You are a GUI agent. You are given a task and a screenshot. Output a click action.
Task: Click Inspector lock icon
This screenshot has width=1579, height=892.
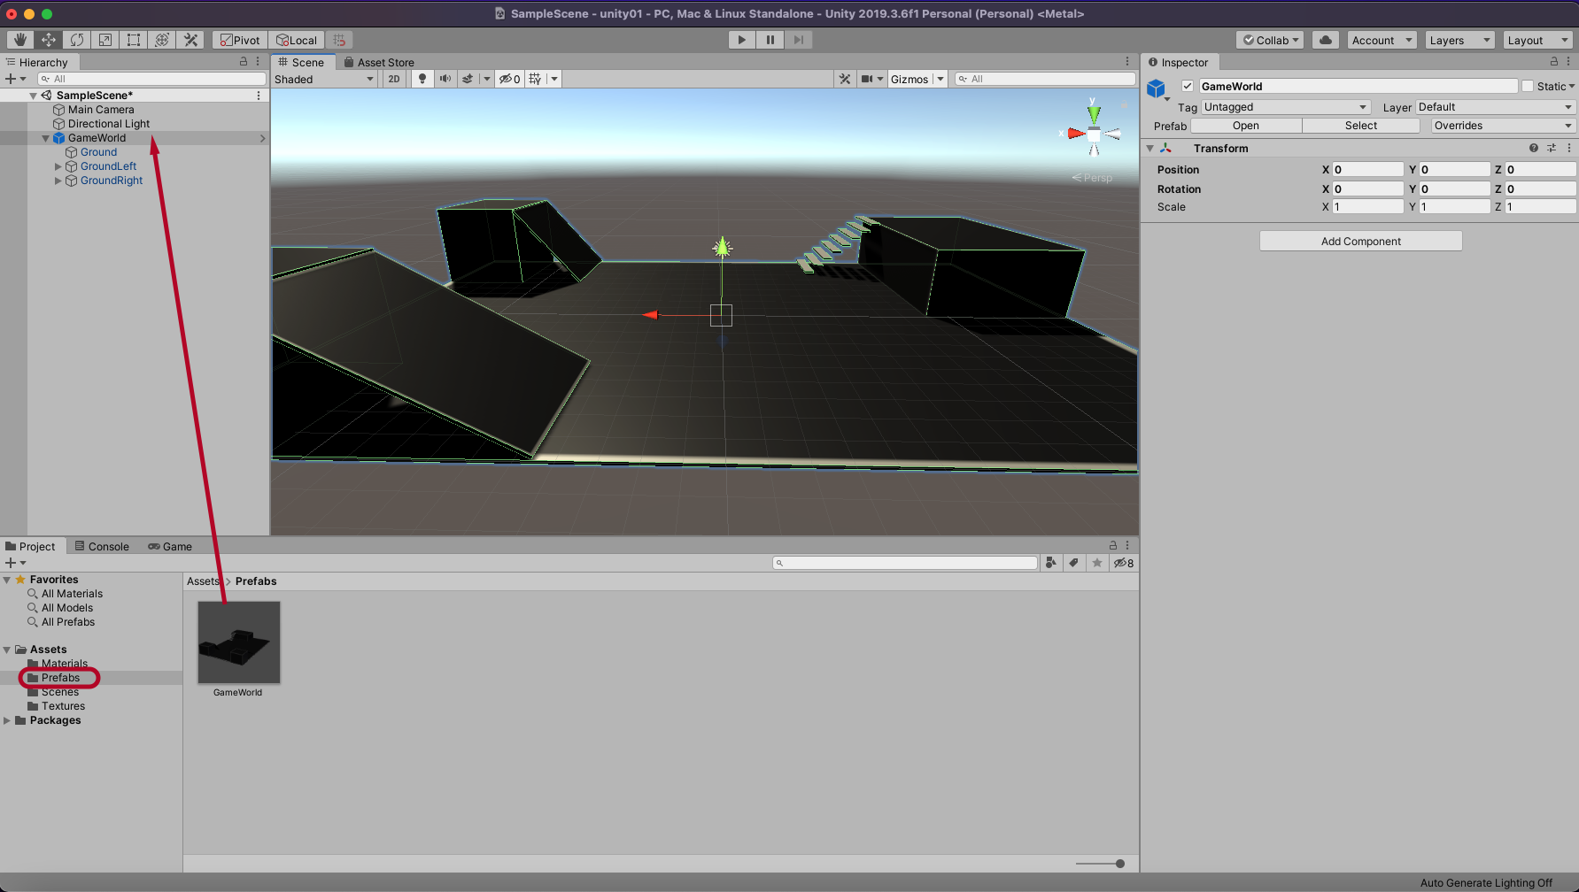pyautogui.click(x=1553, y=62)
